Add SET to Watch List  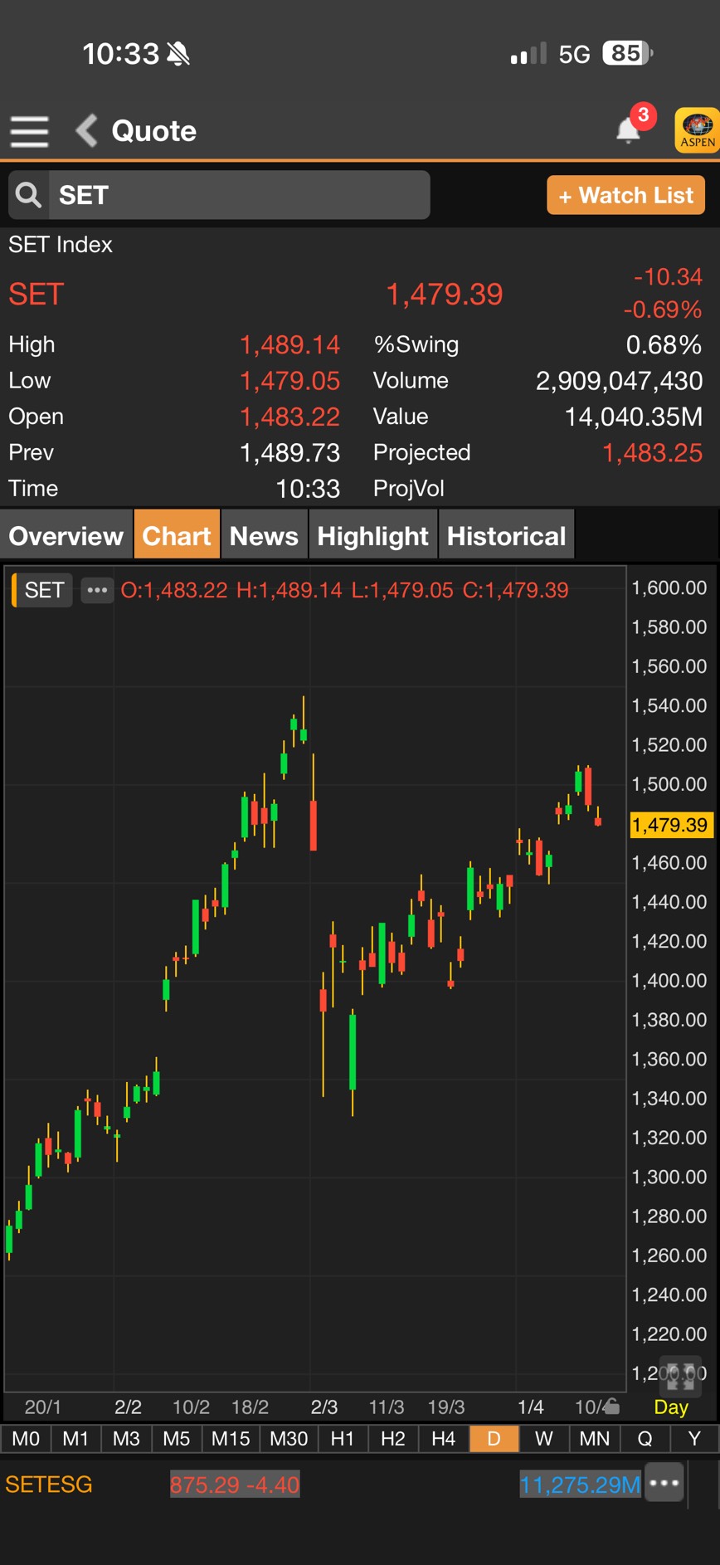[625, 195]
